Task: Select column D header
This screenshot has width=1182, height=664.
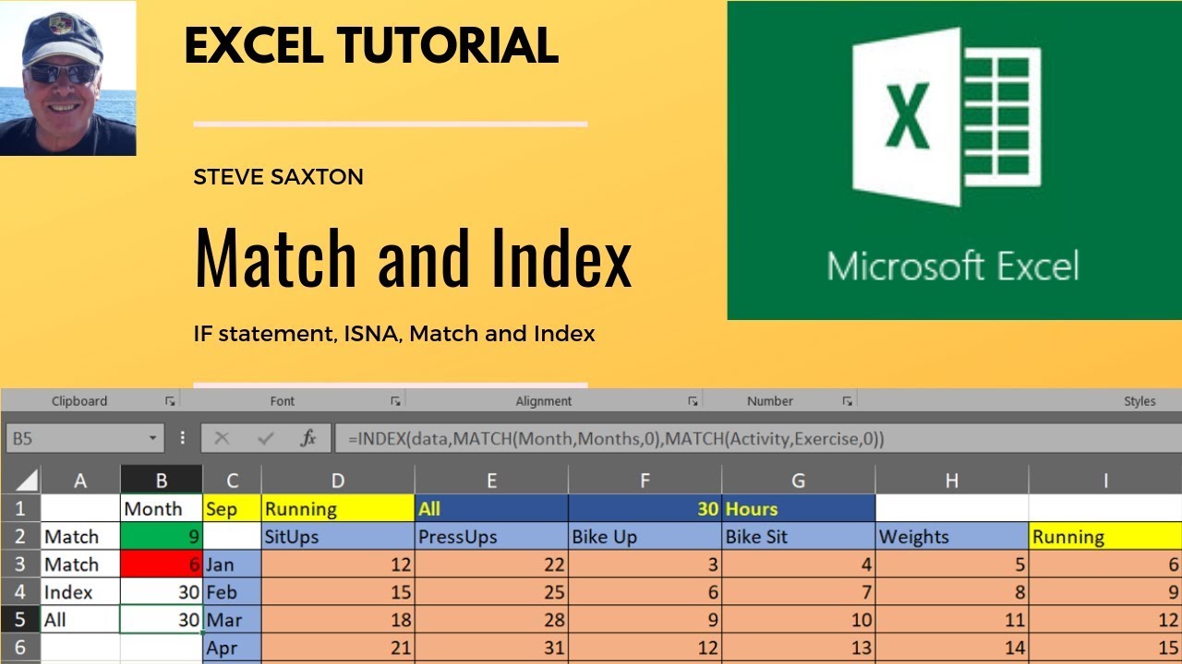Action: pos(338,480)
